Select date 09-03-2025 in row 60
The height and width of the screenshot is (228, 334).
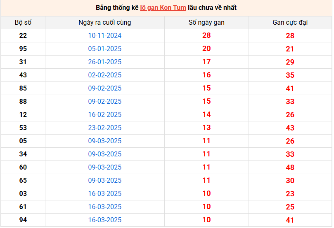(x=105, y=167)
